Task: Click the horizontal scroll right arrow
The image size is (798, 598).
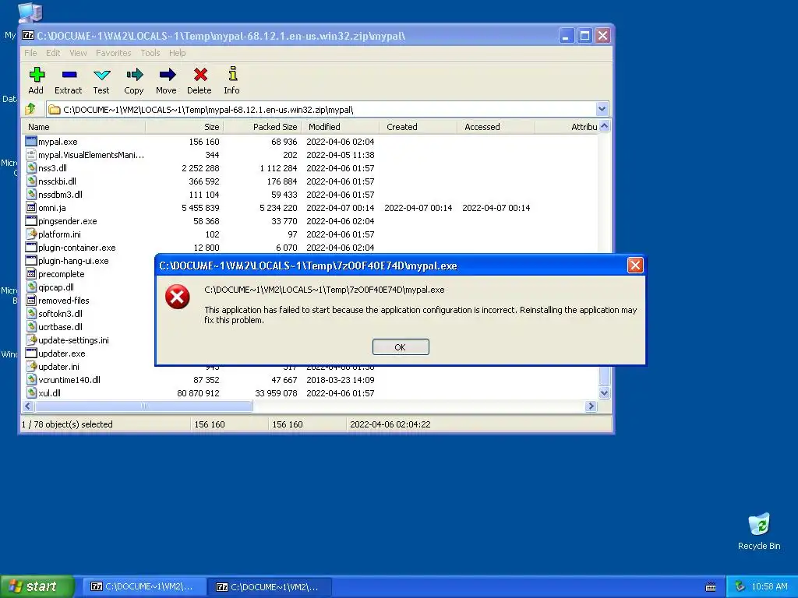Action: click(591, 406)
